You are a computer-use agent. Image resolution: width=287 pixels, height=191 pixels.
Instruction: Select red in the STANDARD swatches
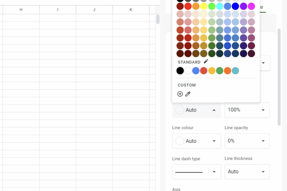pyautogui.click(x=204, y=71)
